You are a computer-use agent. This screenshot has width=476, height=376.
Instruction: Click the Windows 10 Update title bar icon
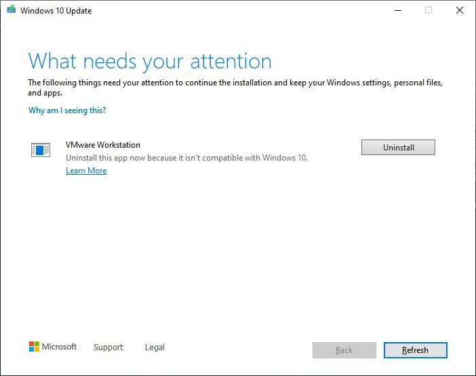pyautogui.click(x=12, y=9)
